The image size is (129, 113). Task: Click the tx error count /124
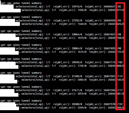click(x=120, y=104)
